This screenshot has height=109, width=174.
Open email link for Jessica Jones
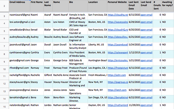[x=146, y=90]
